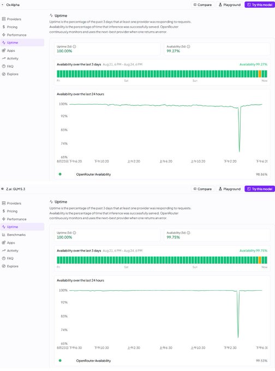This screenshot has height=371, width=275.
Task: Click 'OpenRouter Availability' legend label on GLM 5.3 page
Action: [93, 361]
